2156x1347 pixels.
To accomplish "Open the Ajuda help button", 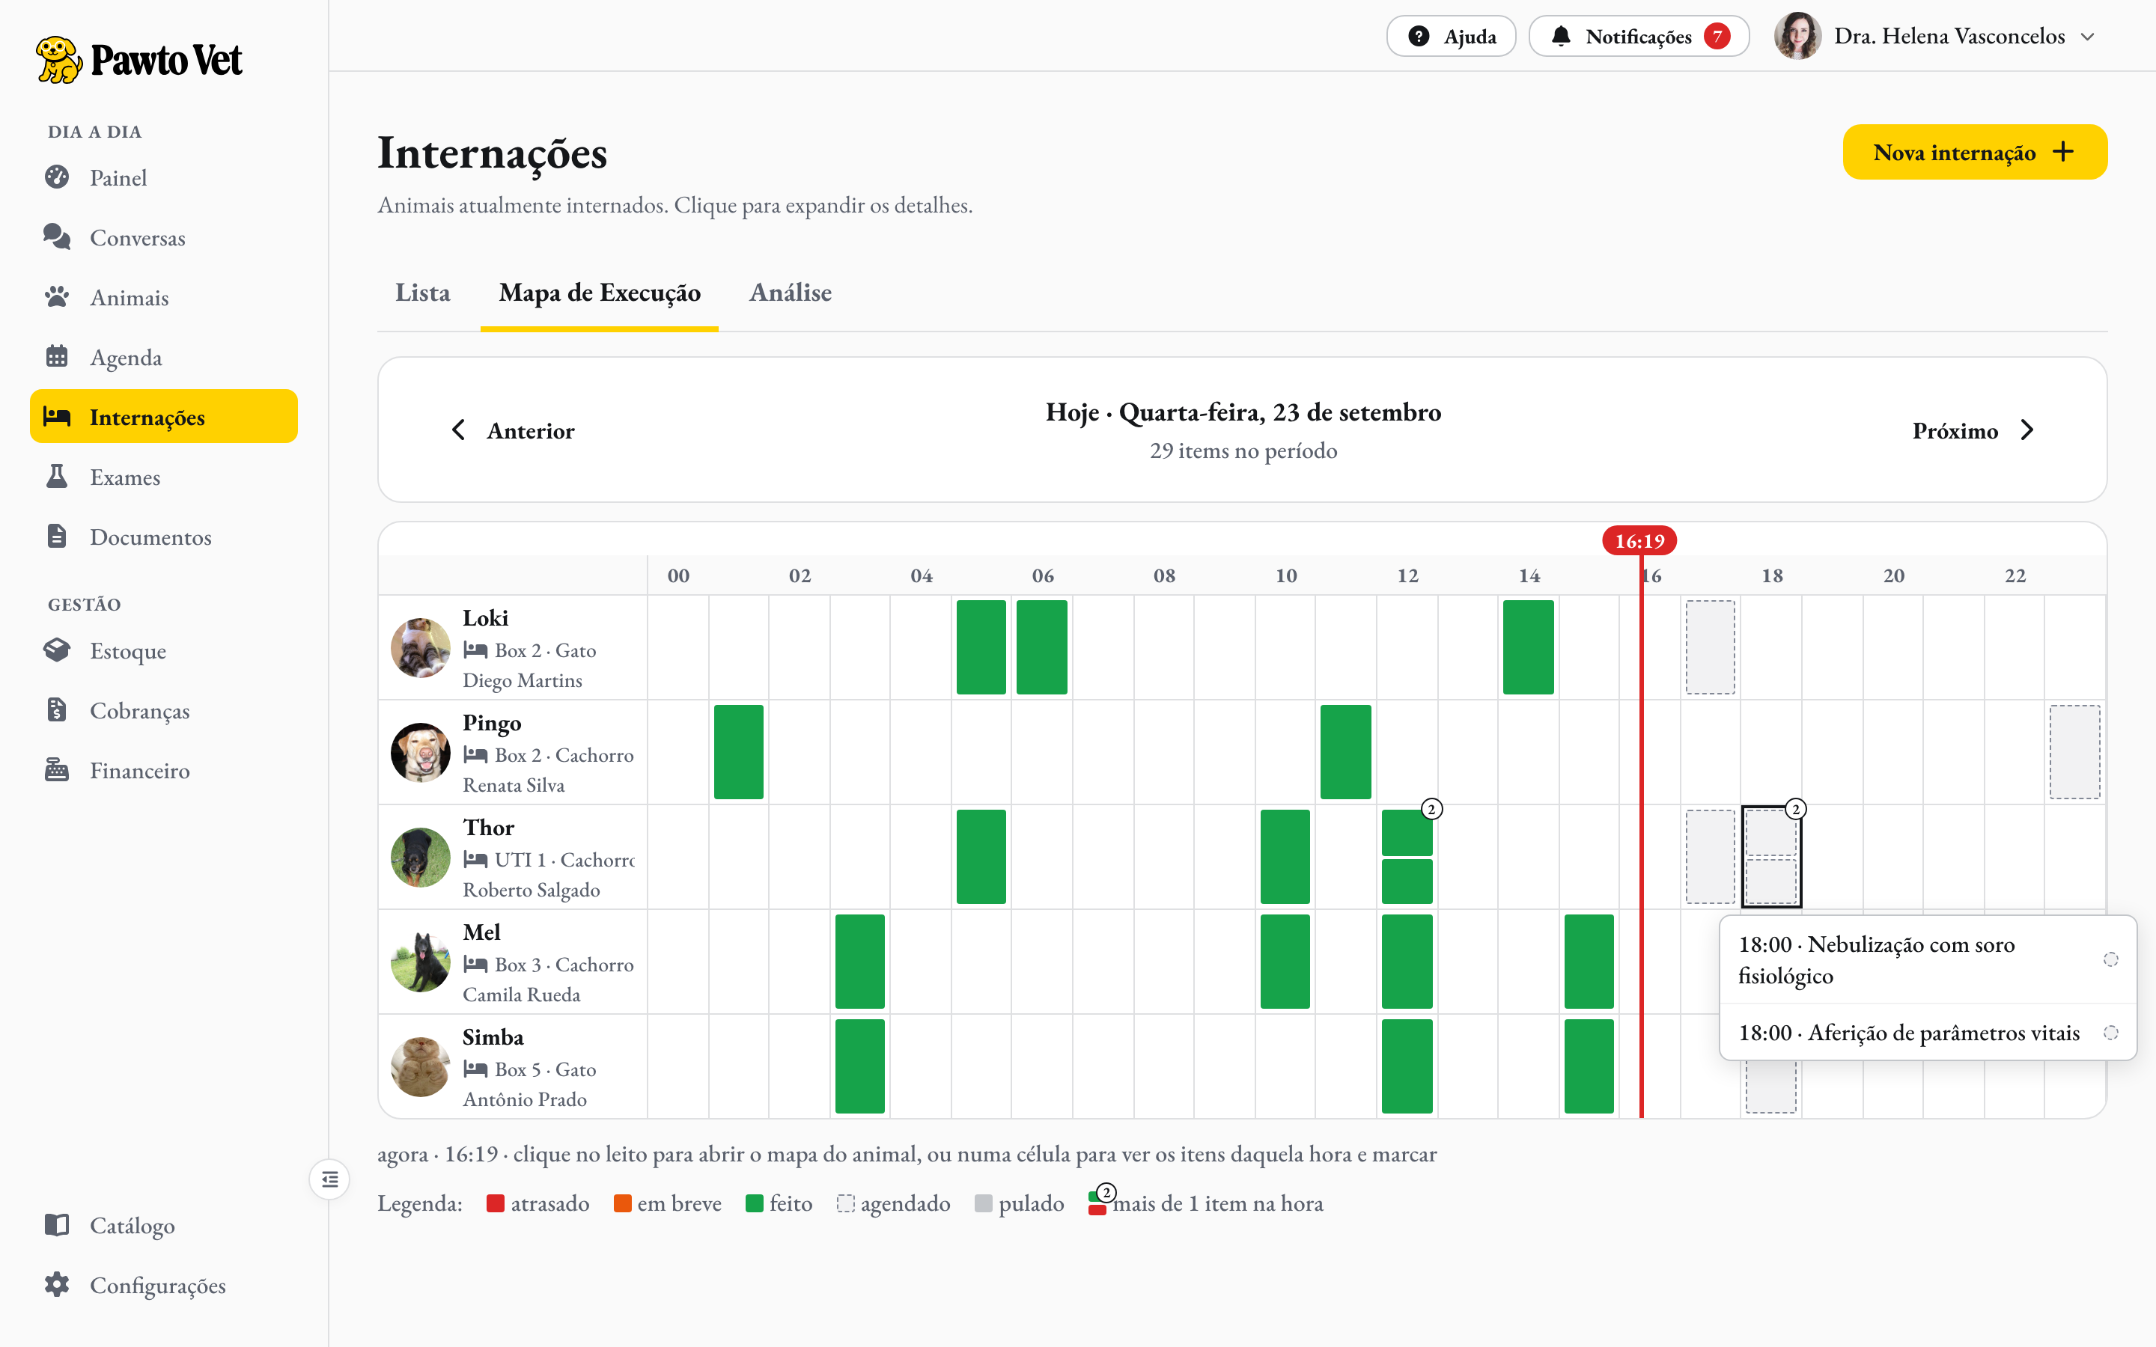I will (x=1452, y=37).
